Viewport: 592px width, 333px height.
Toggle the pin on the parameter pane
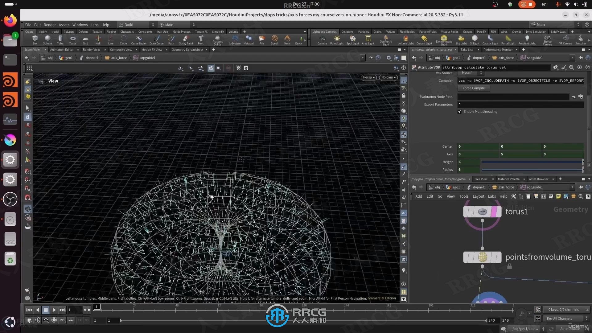[x=581, y=58]
